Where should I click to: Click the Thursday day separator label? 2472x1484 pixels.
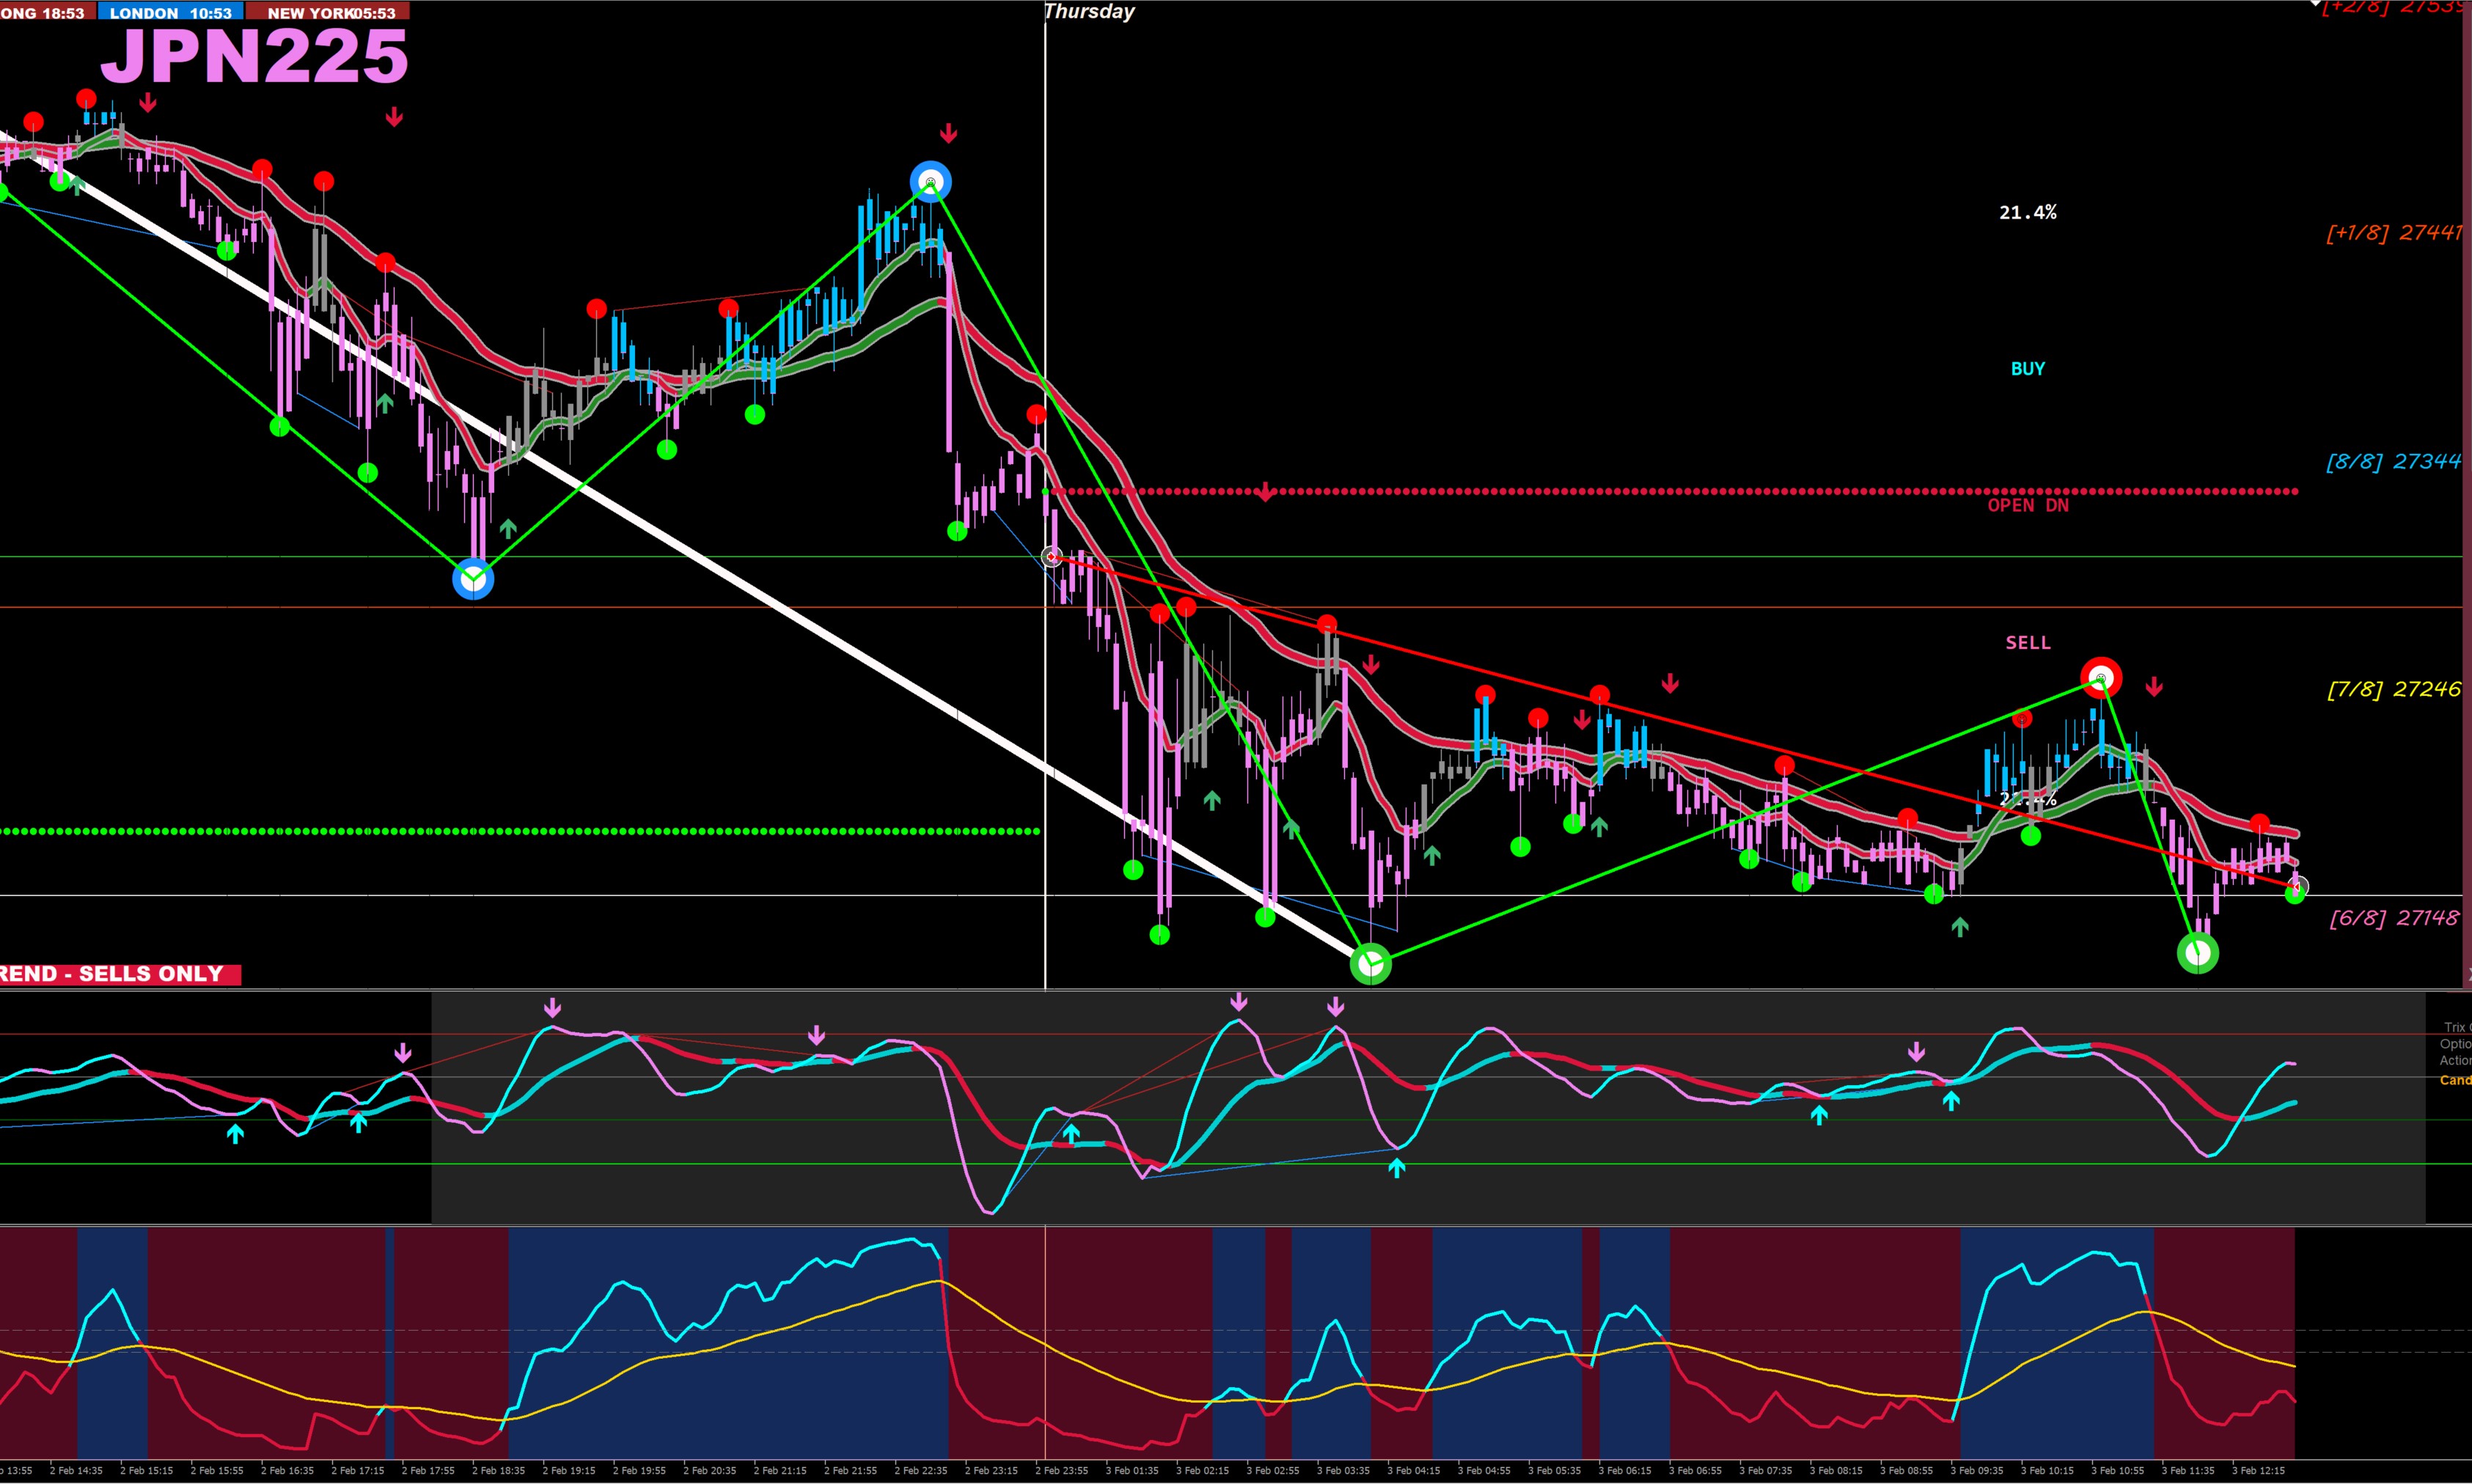pyautogui.click(x=1089, y=12)
